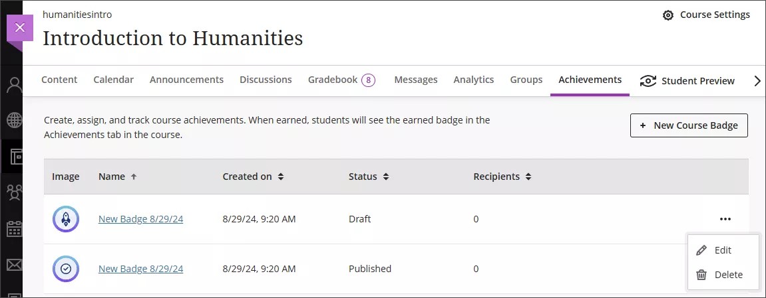Open the calendar icon in the left sidebar
This screenshot has width=766, height=298.
(x=14, y=230)
